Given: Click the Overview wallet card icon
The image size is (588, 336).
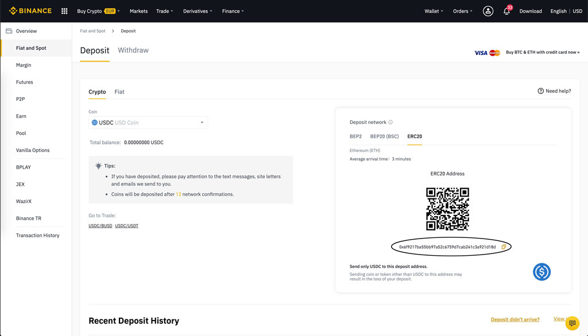Looking at the screenshot, I should (9, 31).
